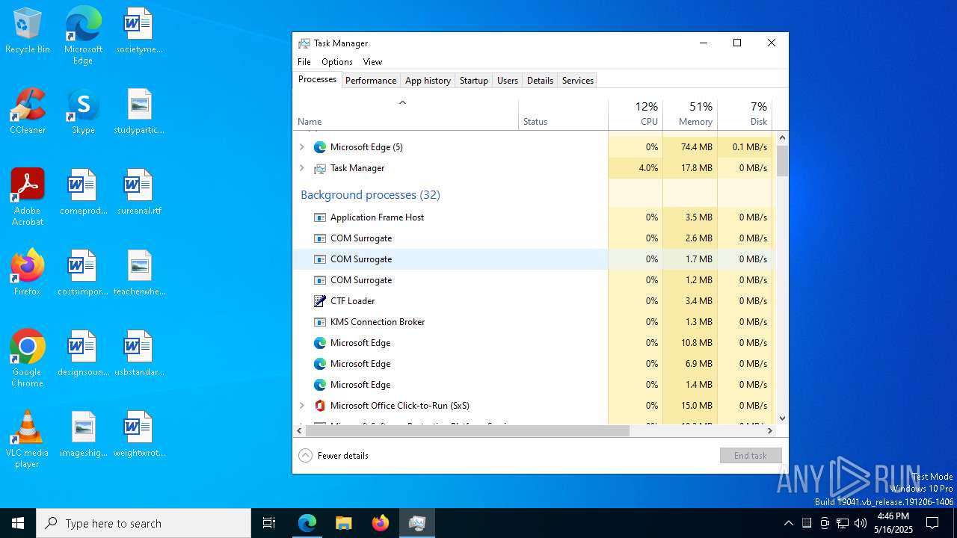Select the sureanal.rtf document icon
Viewport: 957px width, 538px height.
139,193
